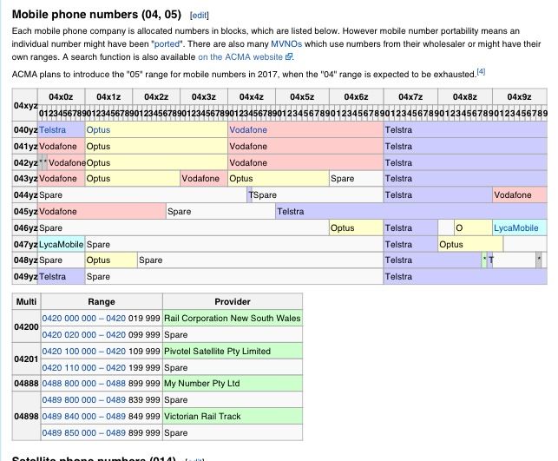Open the "ported" link
Screen dimensions: 558x461
click(167, 43)
